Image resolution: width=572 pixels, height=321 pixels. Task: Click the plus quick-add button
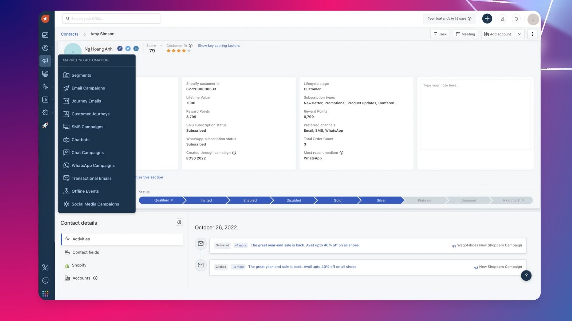tap(487, 18)
